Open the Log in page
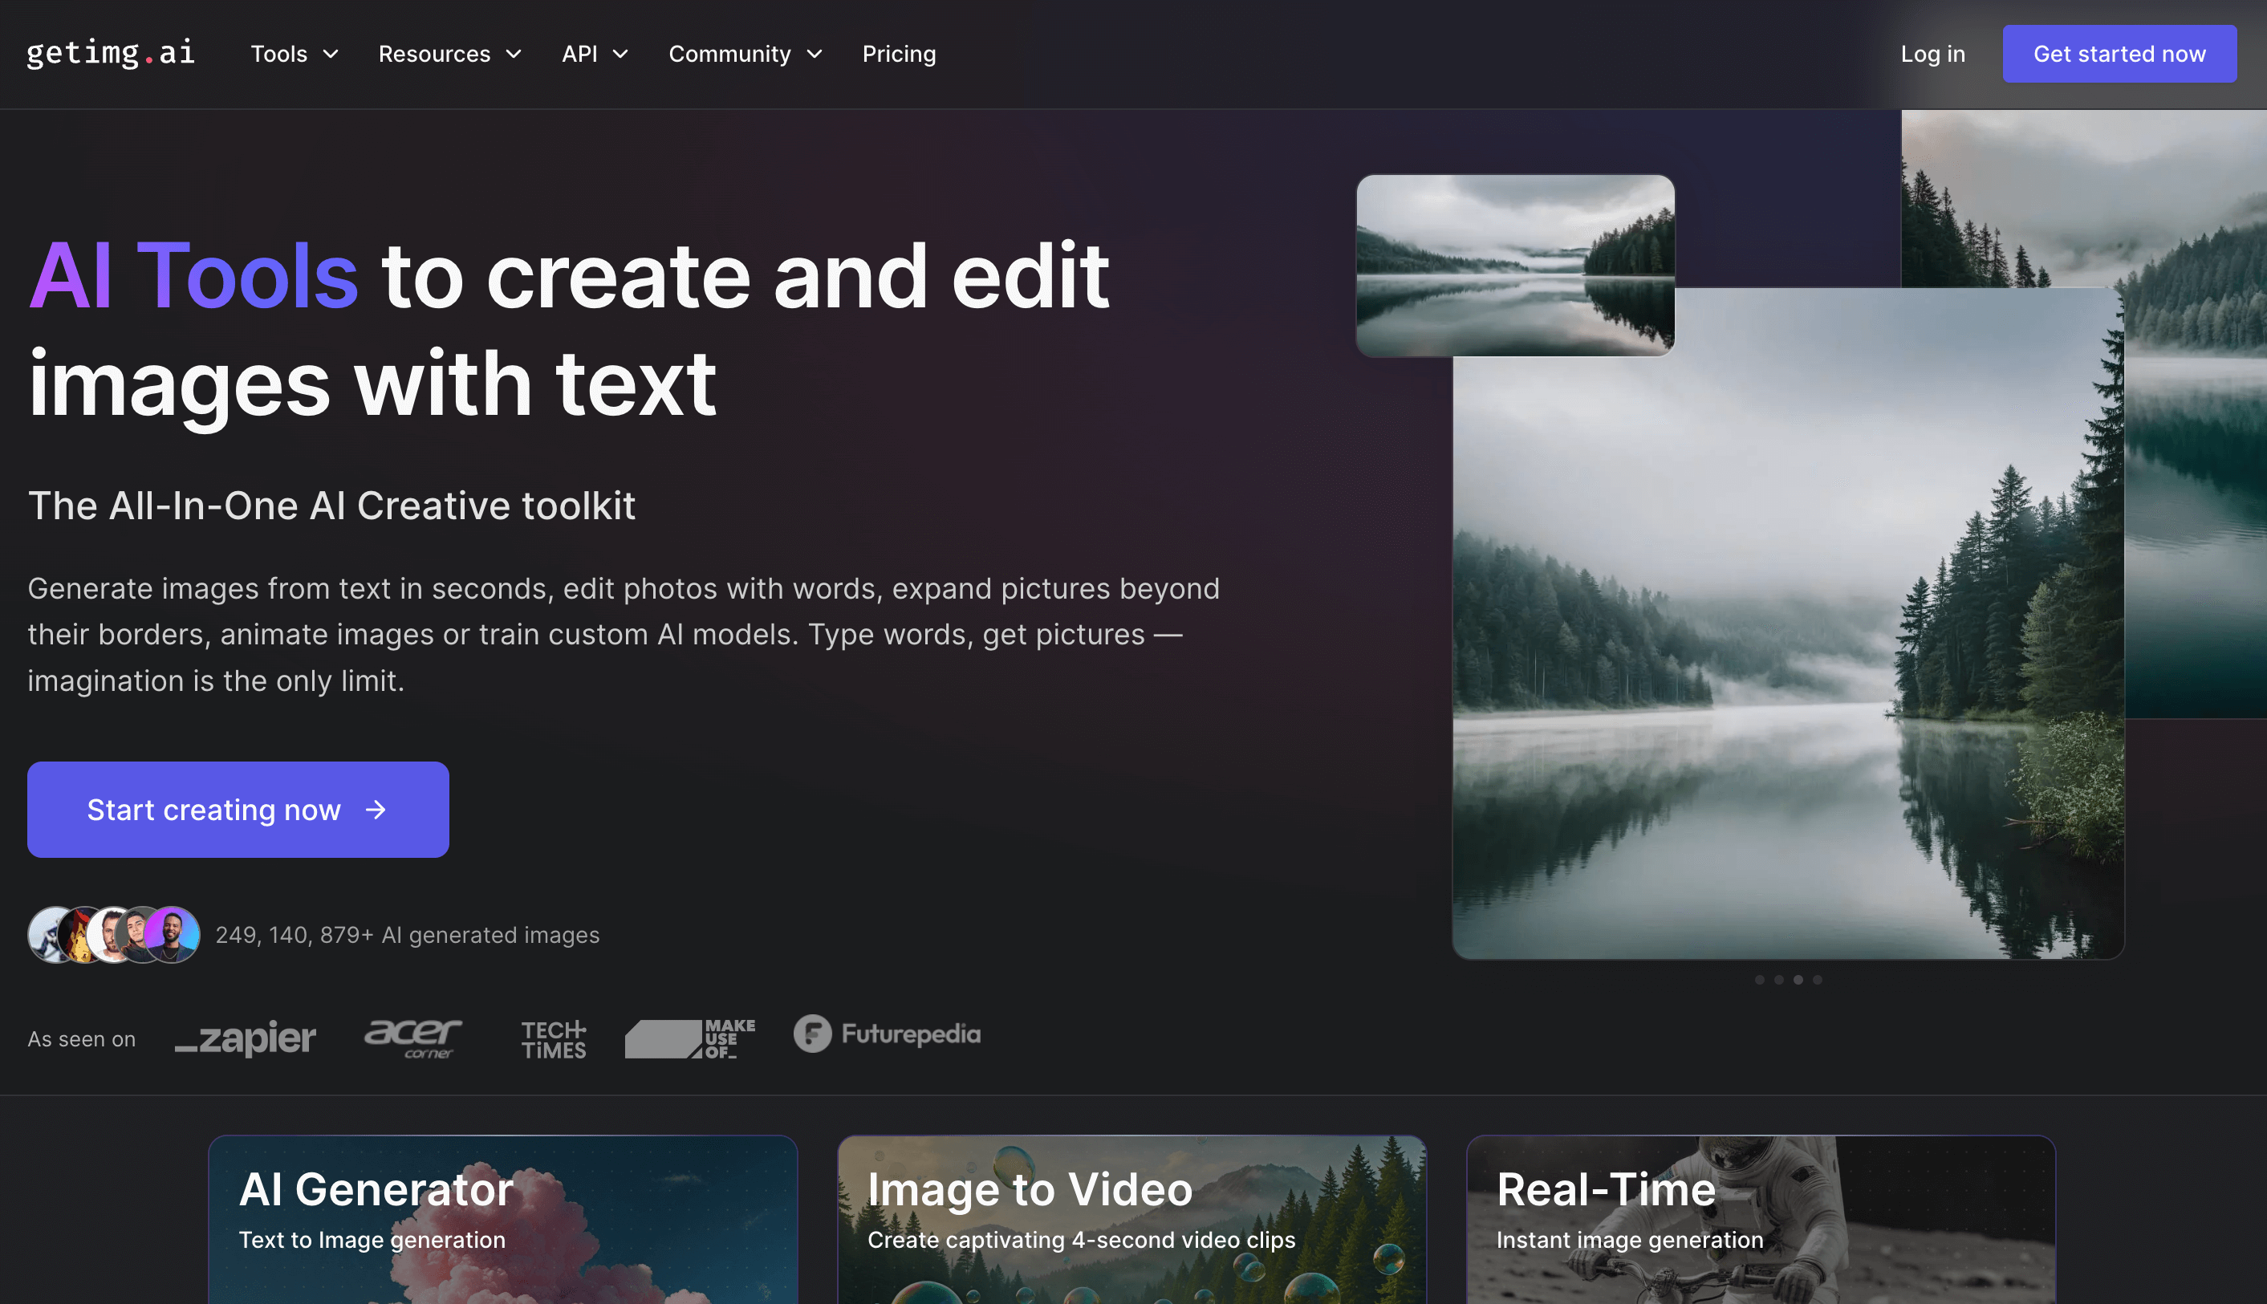 (x=1932, y=54)
